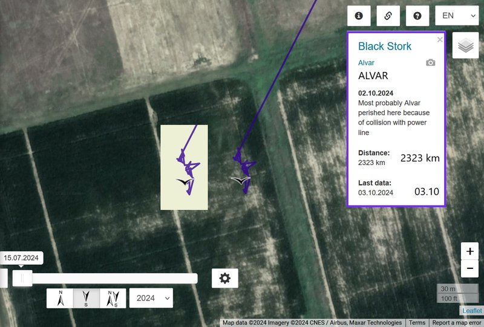Open the settings gear button
This screenshot has width=484, height=327.
point(224,278)
